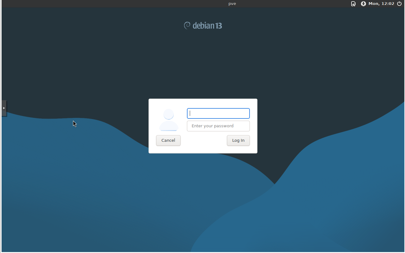Expand the side panel arrow on left edge
Image resolution: width=405 pixels, height=253 pixels.
[x=4, y=108]
